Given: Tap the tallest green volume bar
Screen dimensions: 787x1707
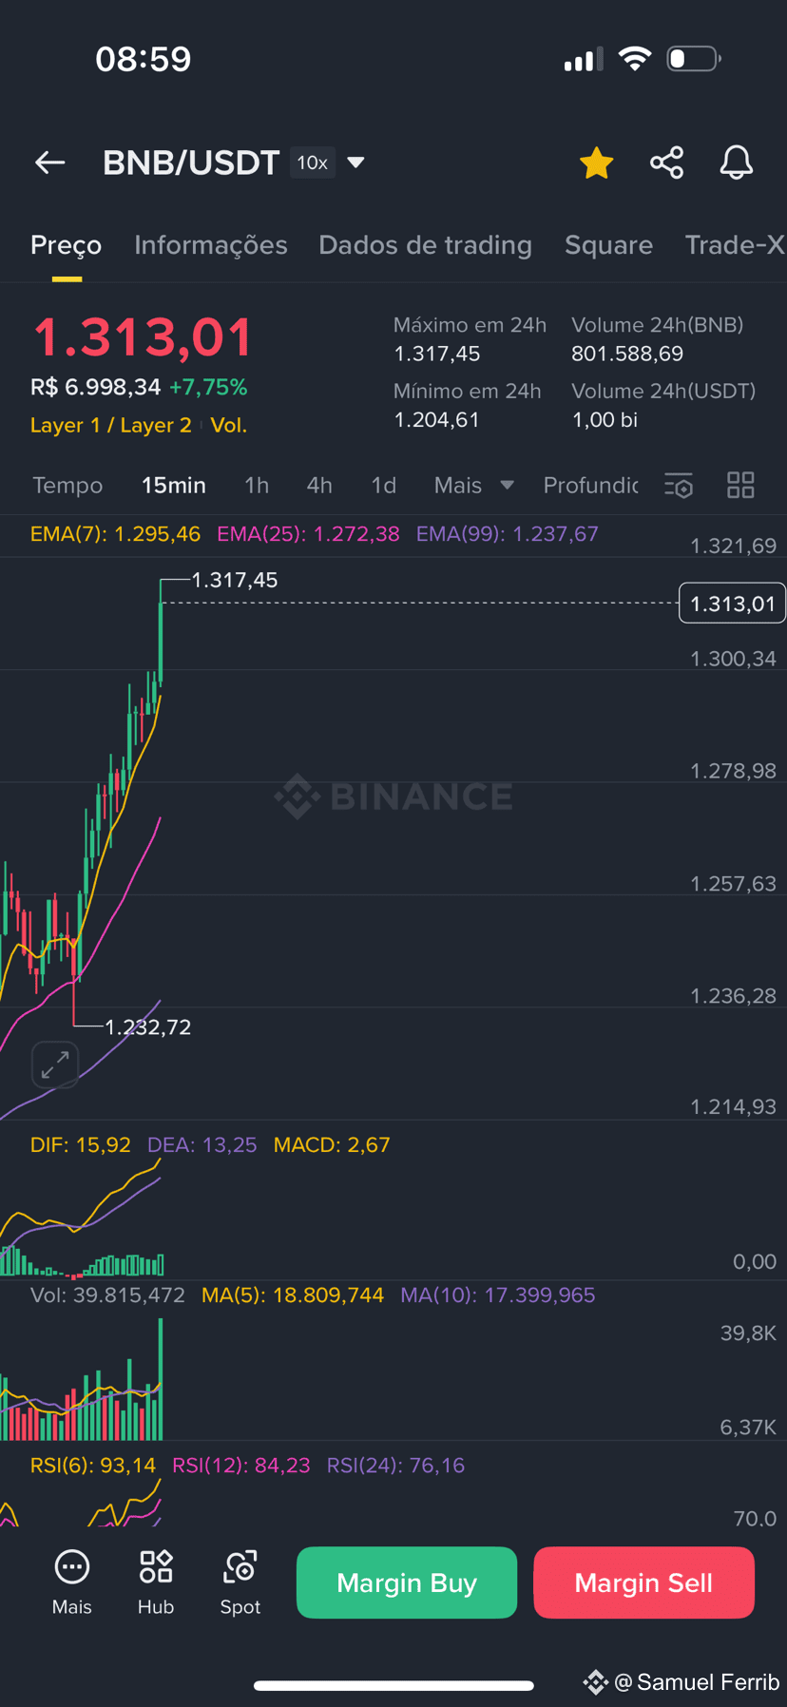Looking at the screenshot, I should (x=161, y=1379).
